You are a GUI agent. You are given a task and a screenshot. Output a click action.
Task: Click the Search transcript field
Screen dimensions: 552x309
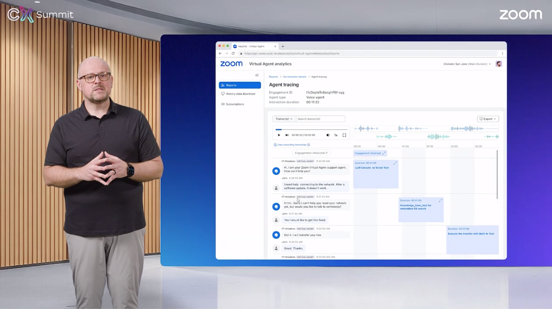click(x=320, y=119)
